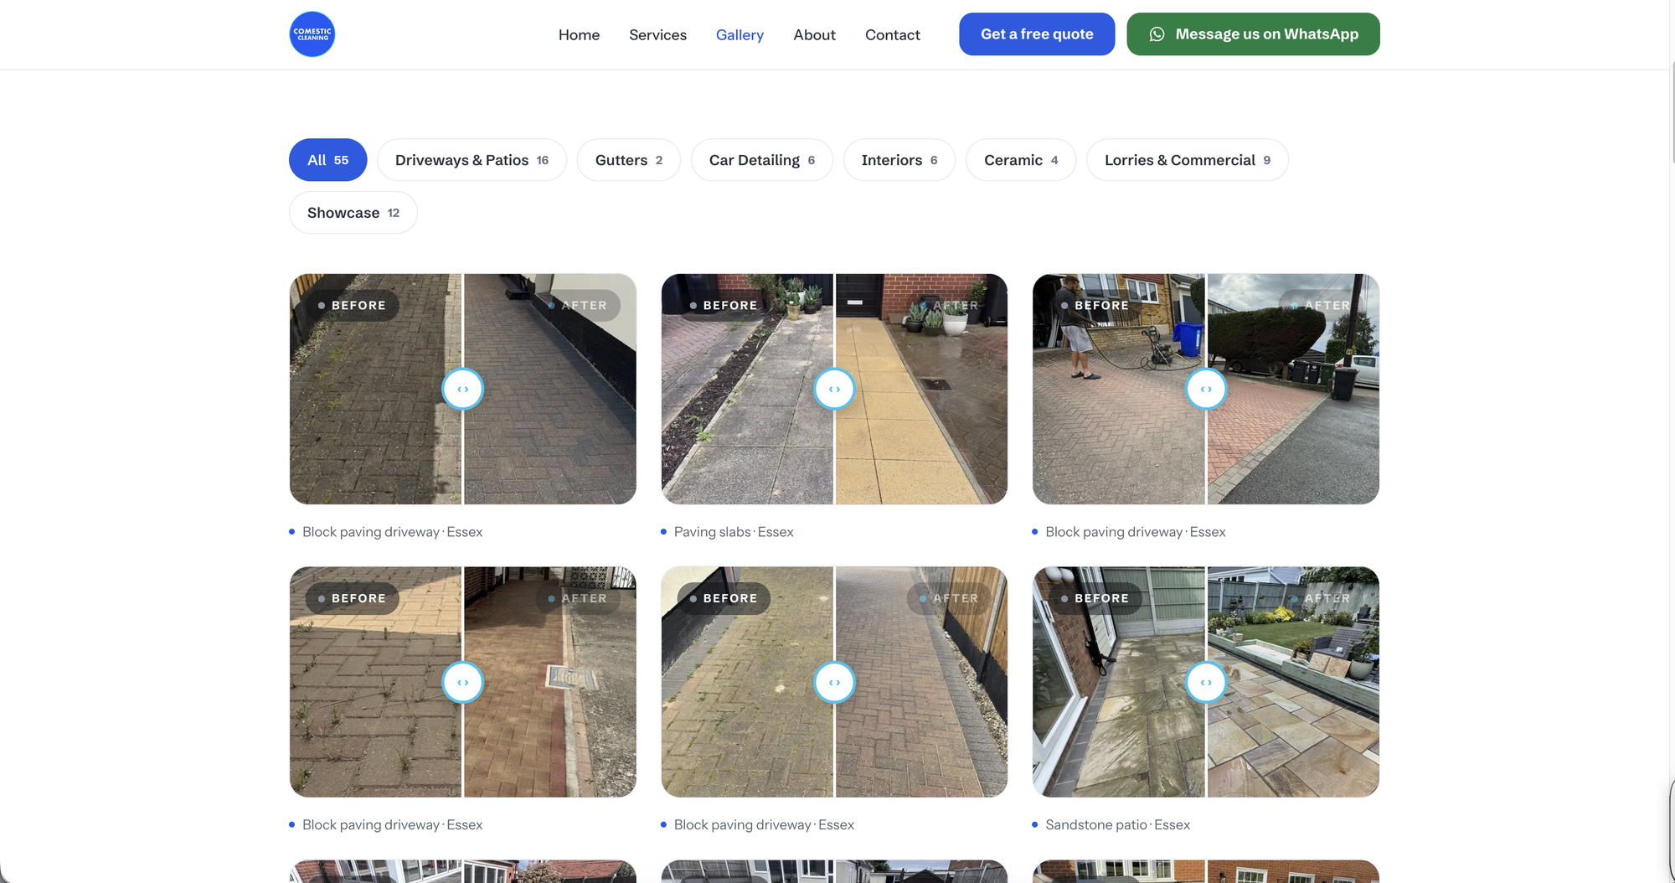Go to the Contact page
1675x883 pixels.
tap(893, 34)
